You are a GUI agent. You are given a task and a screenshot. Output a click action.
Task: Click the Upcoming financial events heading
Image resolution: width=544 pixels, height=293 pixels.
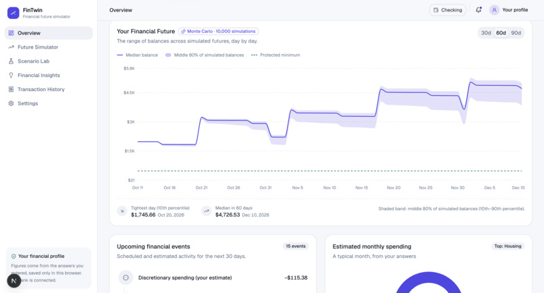[x=153, y=246]
